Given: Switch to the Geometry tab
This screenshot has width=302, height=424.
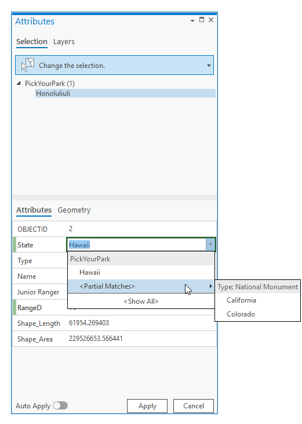Looking at the screenshot, I should click(74, 210).
